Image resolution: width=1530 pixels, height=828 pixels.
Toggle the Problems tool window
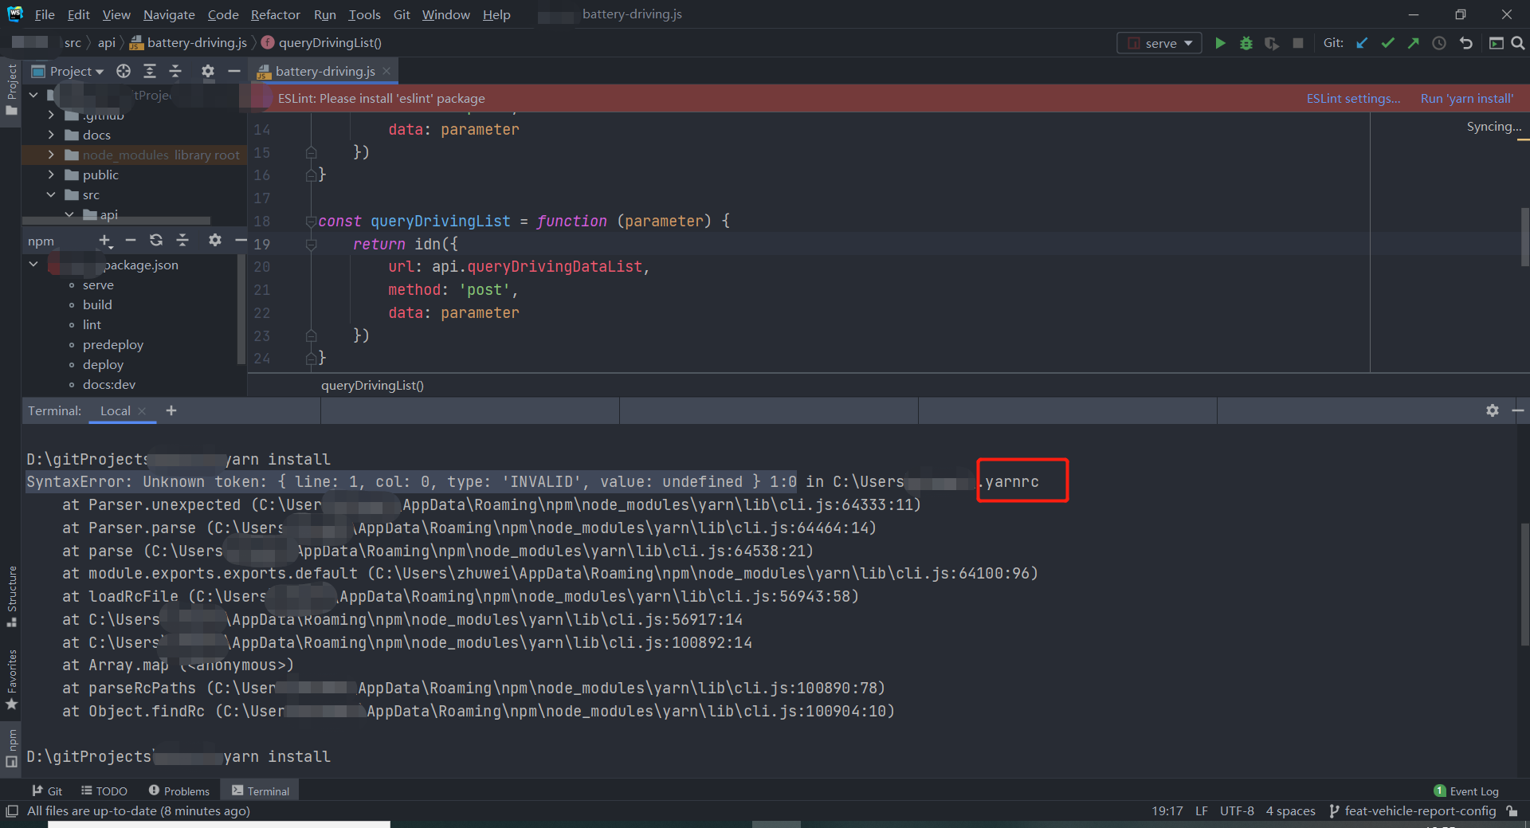(x=178, y=791)
